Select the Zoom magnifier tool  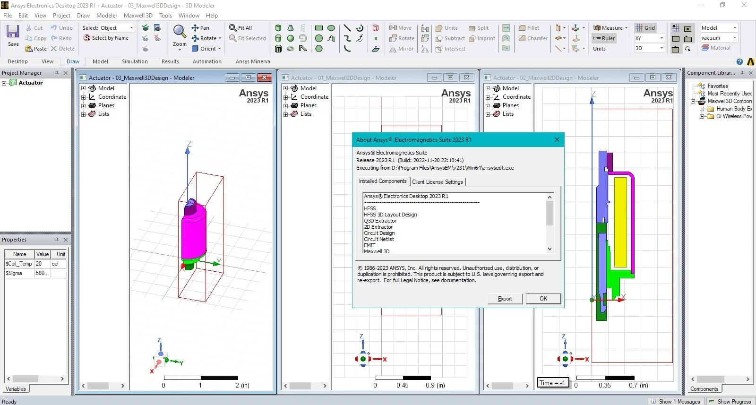[x=179, y=32]
